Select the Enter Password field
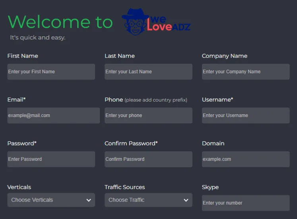The height and width of the screenshot is (219, 297). coord(51,159)
